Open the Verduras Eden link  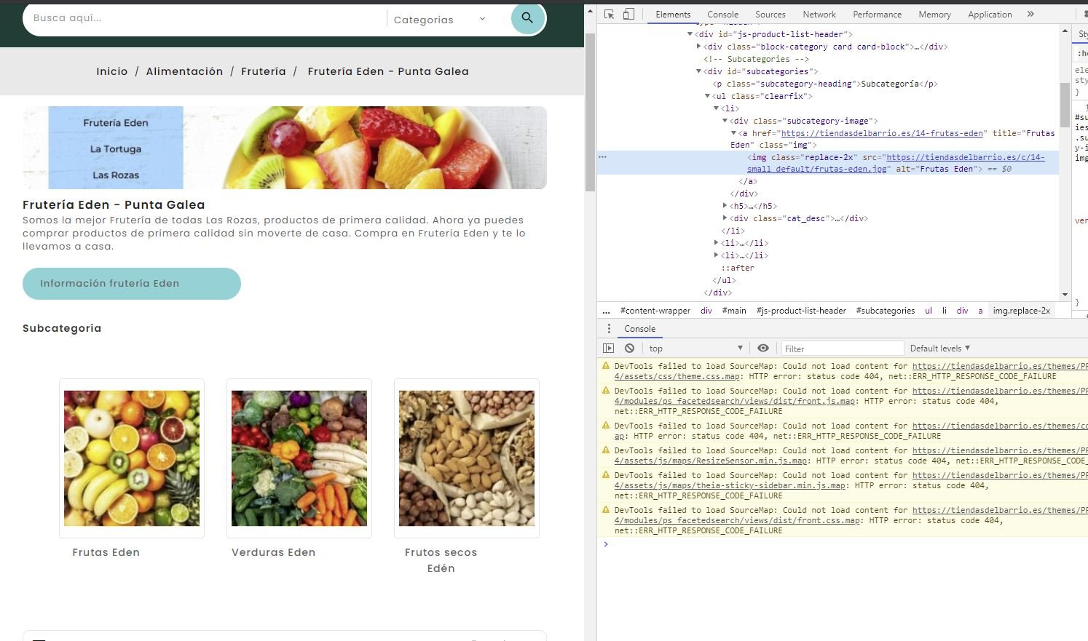(x=274, y=552)
